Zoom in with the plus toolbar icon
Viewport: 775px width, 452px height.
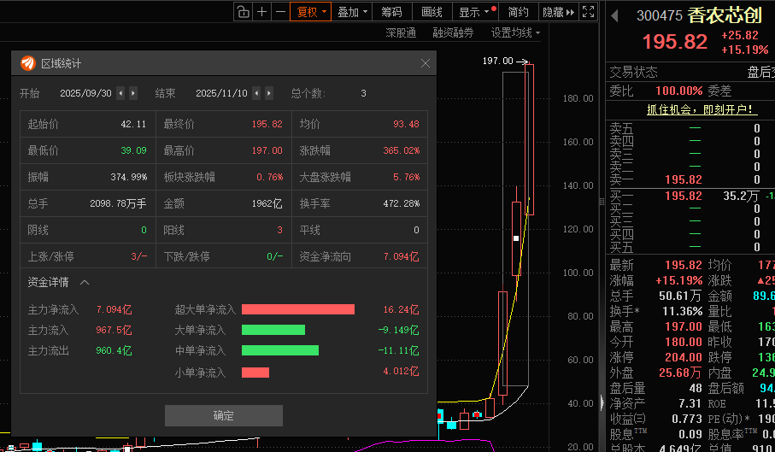[x=262, y=12]
